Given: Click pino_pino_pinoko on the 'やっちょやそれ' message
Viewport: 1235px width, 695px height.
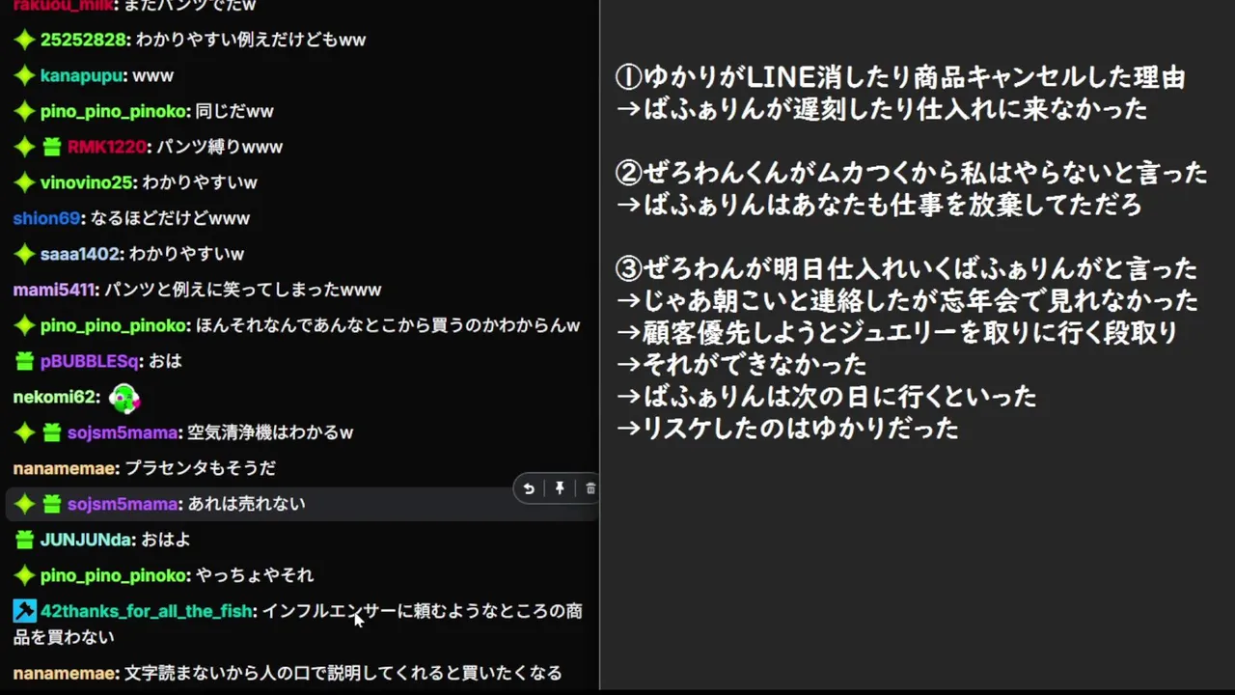Looking at the screenshot, I should point(114,575).
